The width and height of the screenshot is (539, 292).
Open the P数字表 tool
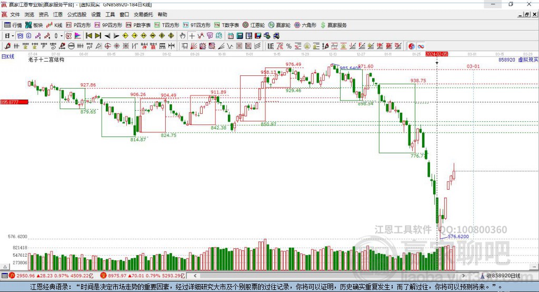138,25
